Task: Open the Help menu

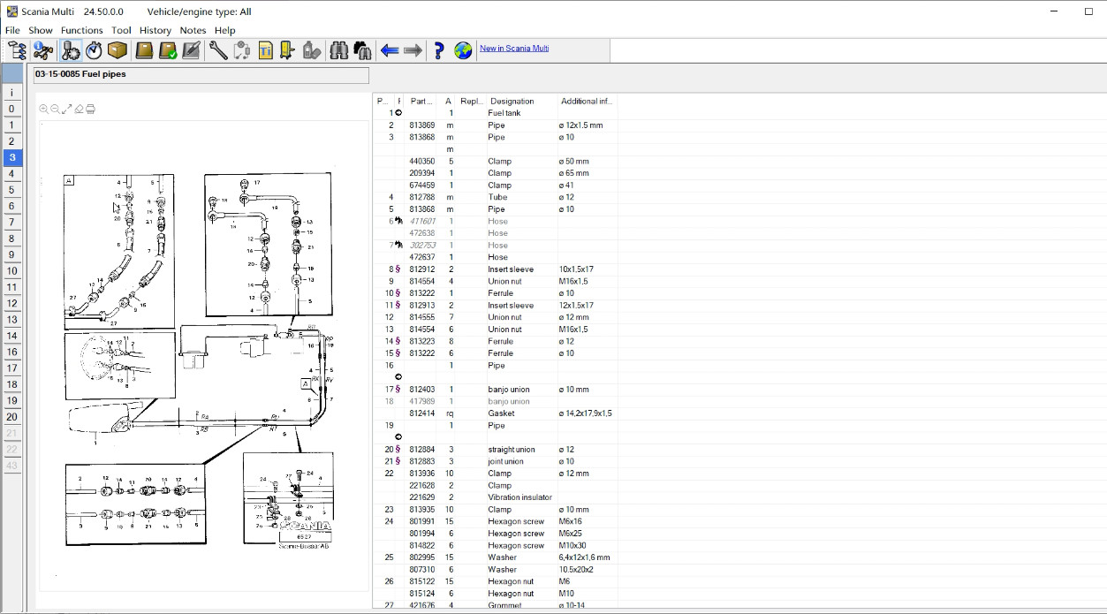Action: pyautogui.click(x=224, y=30)
